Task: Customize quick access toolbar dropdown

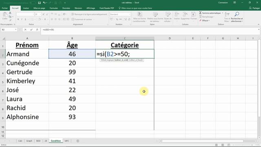Action: [65, 3]
